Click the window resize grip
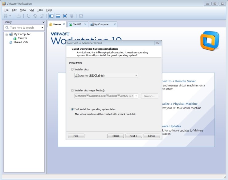This screenshot has width=228, height=180. coord(225,177)
